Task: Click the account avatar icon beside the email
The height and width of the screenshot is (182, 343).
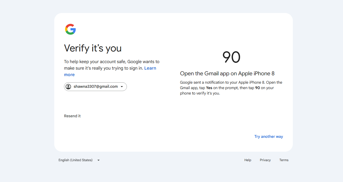Action: tap(68, 87)
